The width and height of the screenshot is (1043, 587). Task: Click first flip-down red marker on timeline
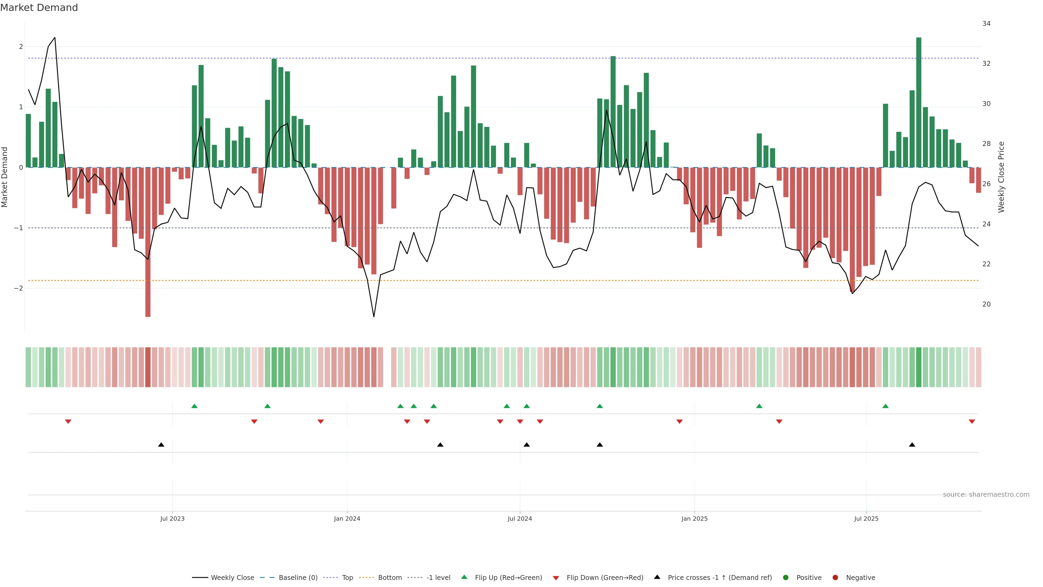(68, 422)
